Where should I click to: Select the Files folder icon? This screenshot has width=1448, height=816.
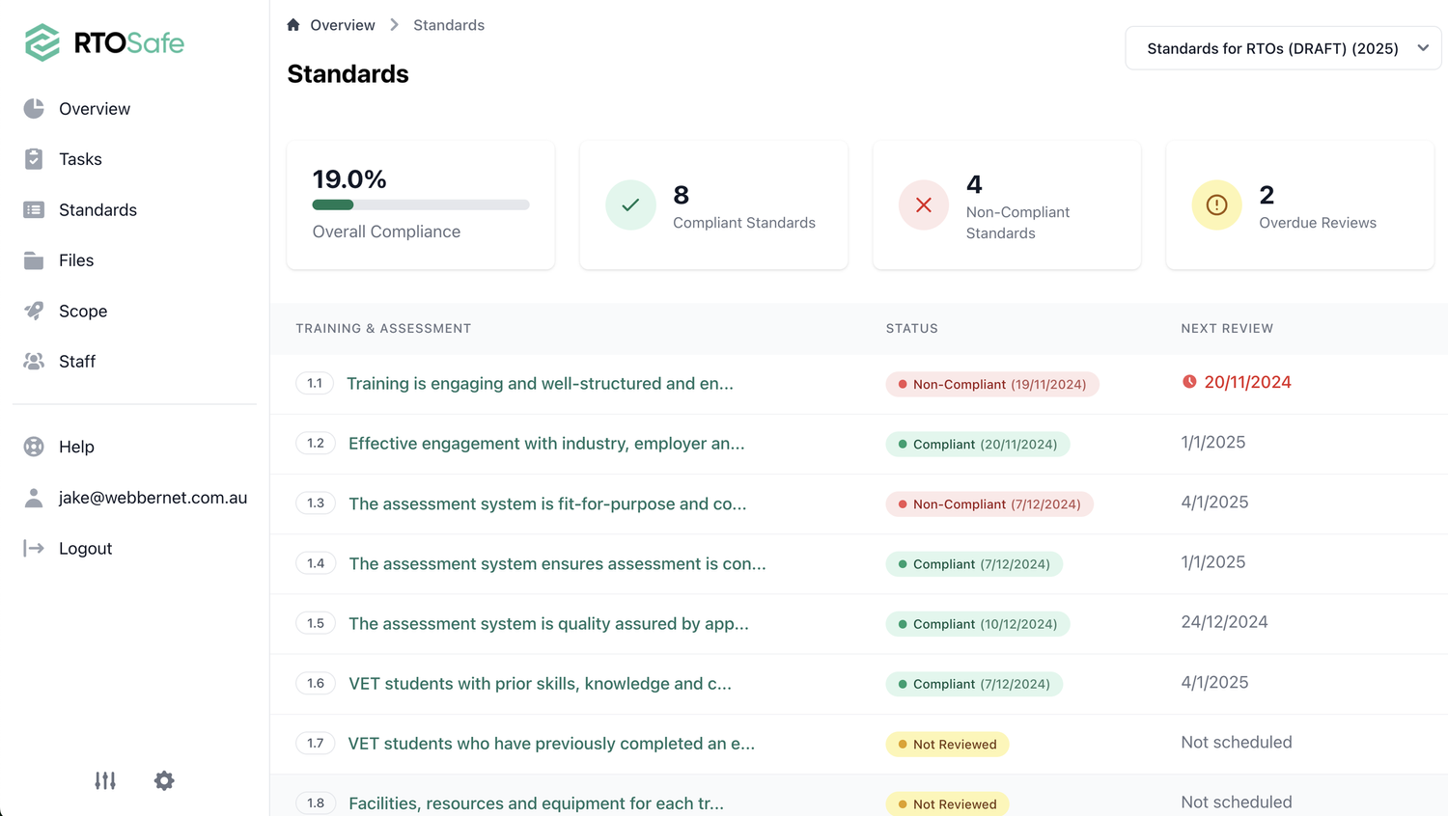pos(34,260)
